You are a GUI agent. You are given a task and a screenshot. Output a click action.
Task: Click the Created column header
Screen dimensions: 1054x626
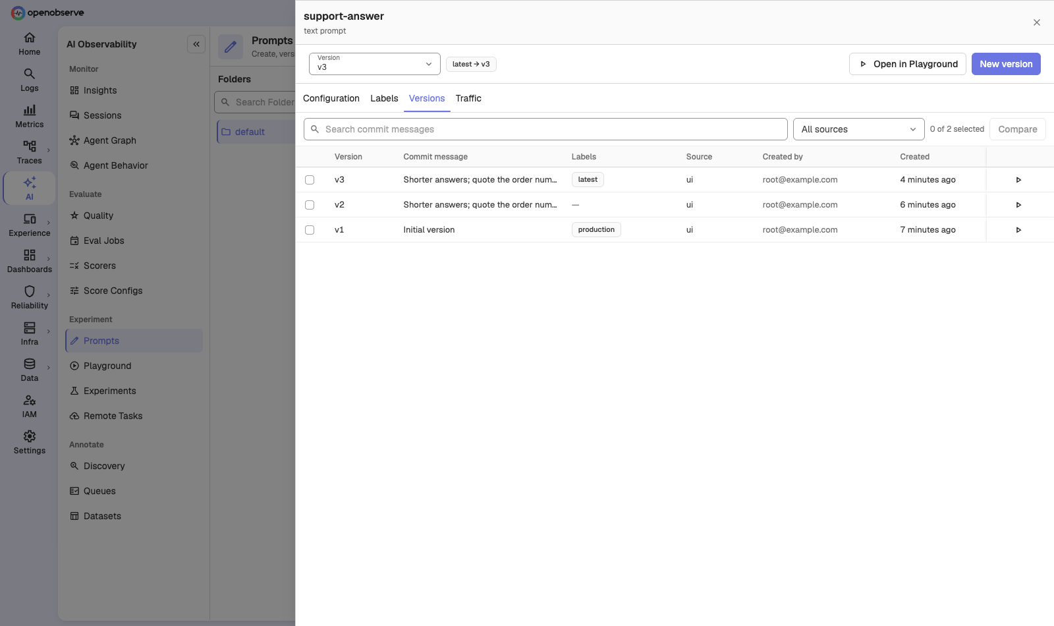click(x=914, y=157)
